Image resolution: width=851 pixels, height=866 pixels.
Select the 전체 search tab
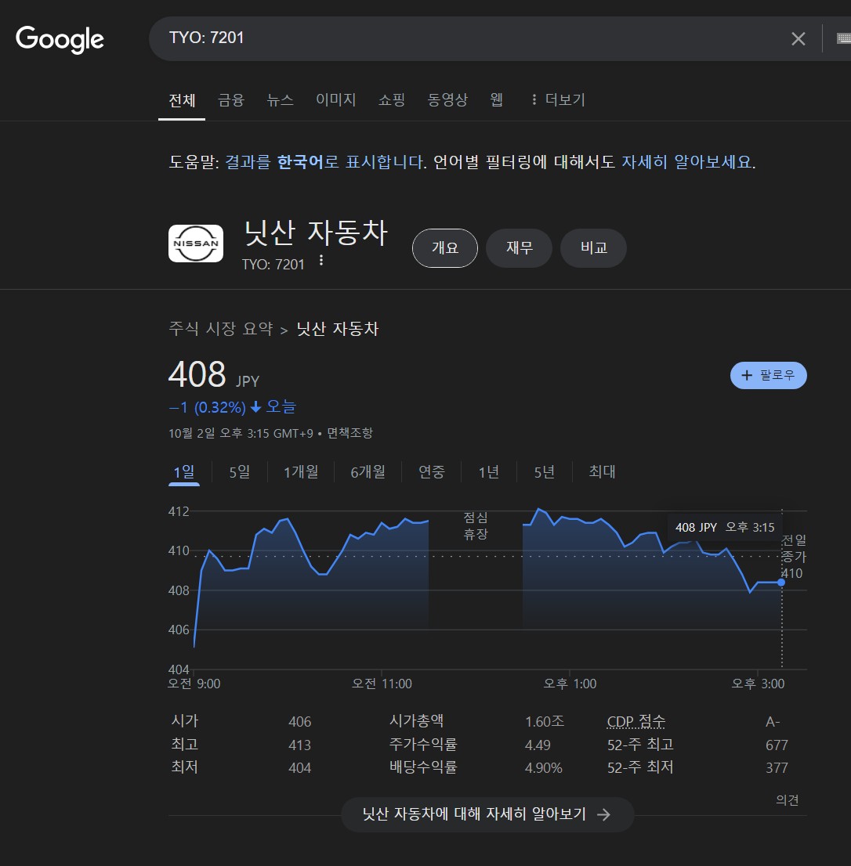click(x=182, y=100)
